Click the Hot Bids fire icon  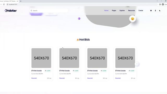78,40
